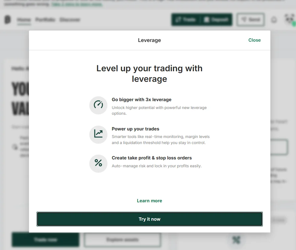
Task: Click the percent icon for stop loss orders
Action: pyautogui.click(x=98, y=163)
